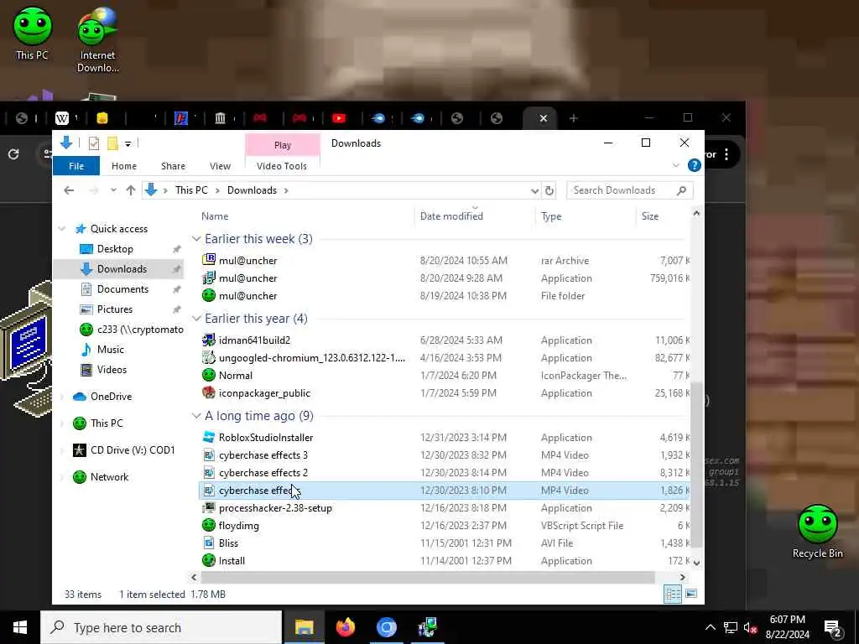
Task: Collapse Quick access in navigation pane
Action: (x=62, y=229)
